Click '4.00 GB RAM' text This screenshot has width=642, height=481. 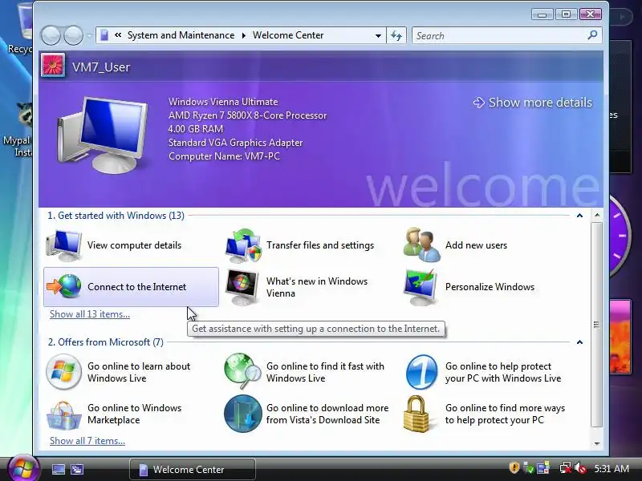[196, 129]
